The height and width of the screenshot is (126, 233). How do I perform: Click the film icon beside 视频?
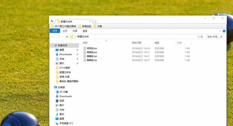pos(57,101)
